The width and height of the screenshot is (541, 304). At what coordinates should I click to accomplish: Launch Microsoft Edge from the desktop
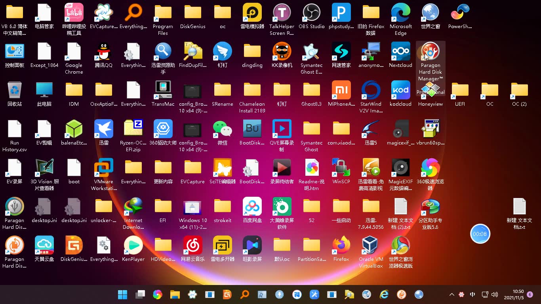point(401,20)
